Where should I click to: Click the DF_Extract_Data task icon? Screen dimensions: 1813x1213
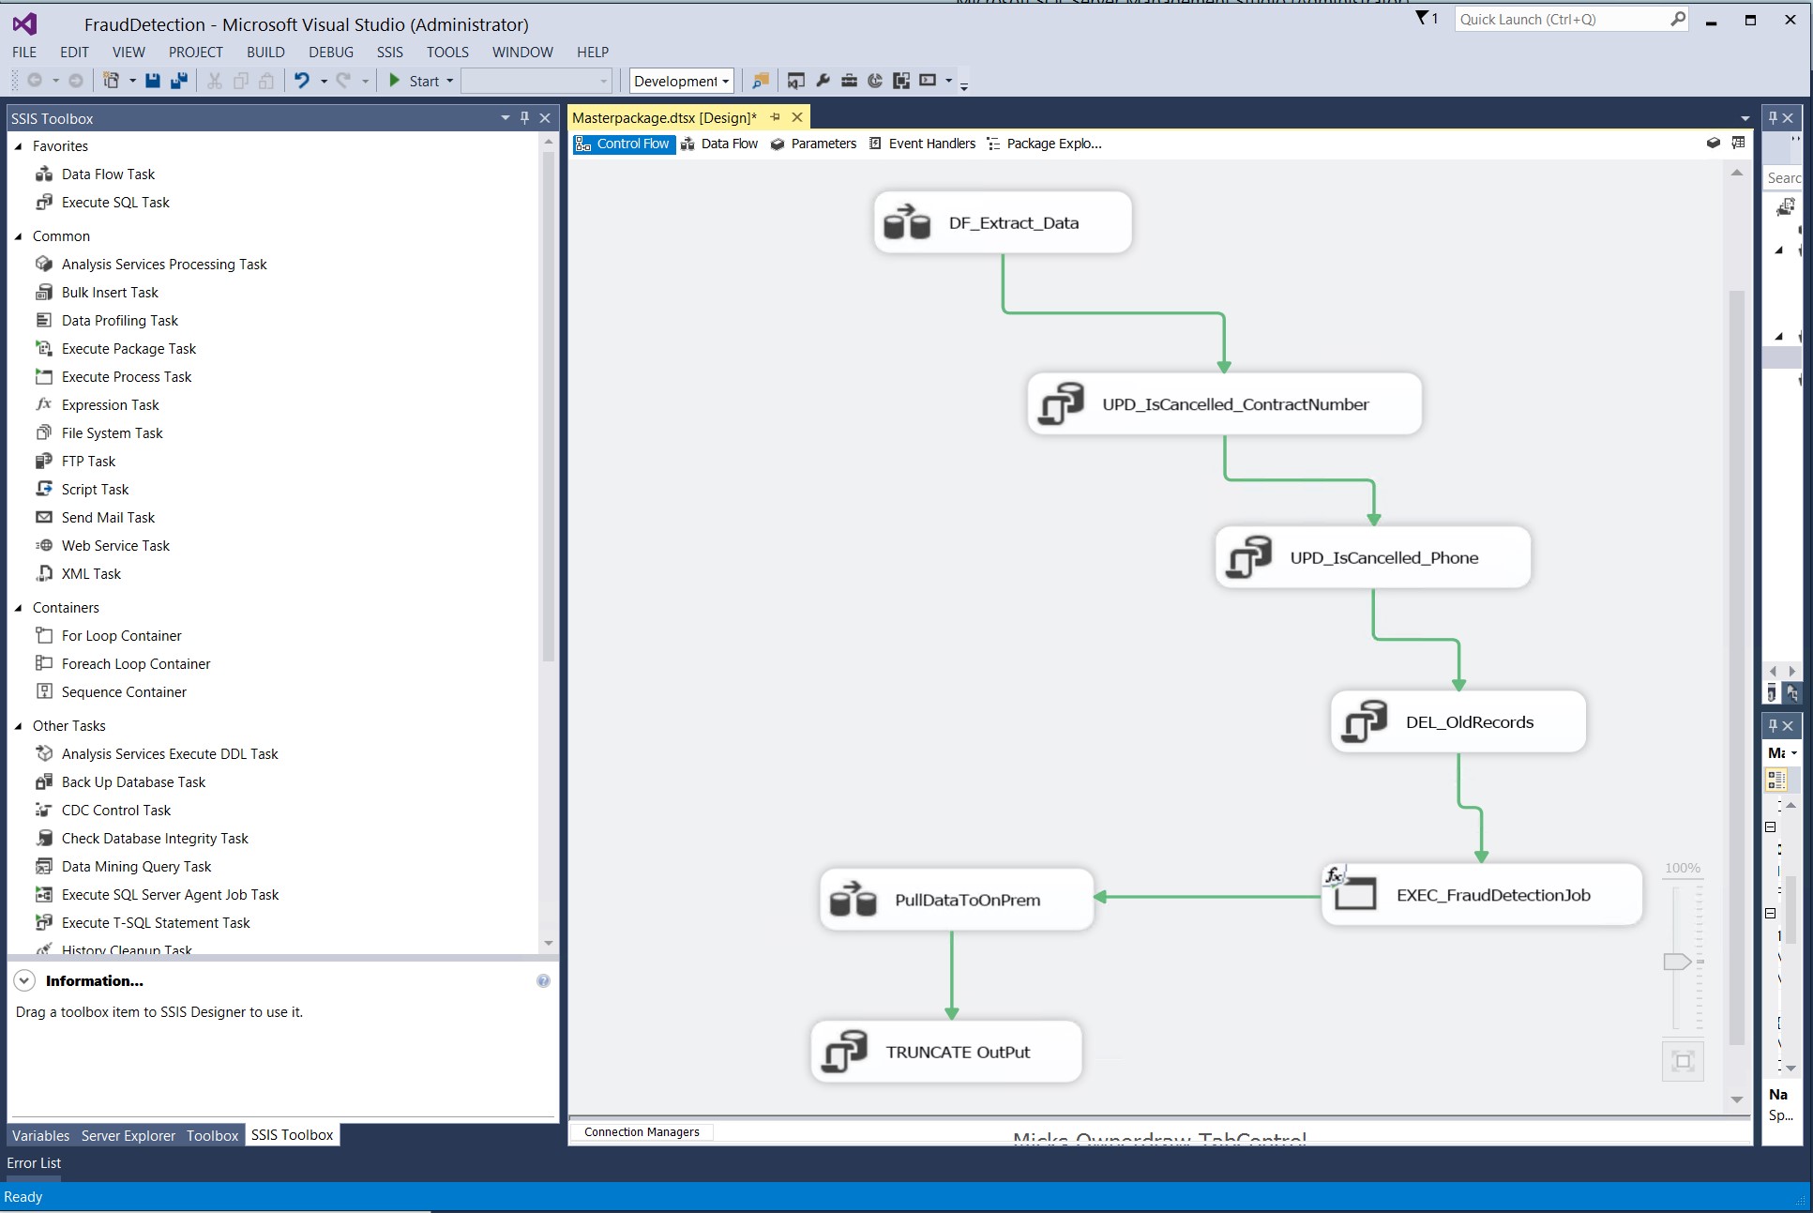907,222
